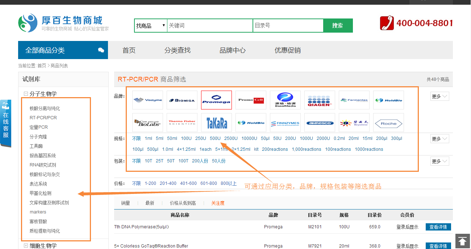The width and height of the screenshot is (471, 249).
Task: Click the Vazyme brand logo
Action: pos(147,100)
